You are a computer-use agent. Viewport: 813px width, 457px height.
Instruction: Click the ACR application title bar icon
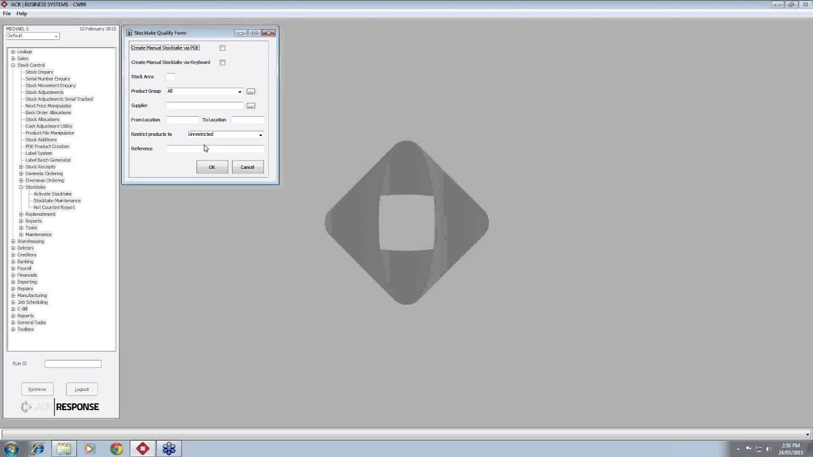point(4,4)
